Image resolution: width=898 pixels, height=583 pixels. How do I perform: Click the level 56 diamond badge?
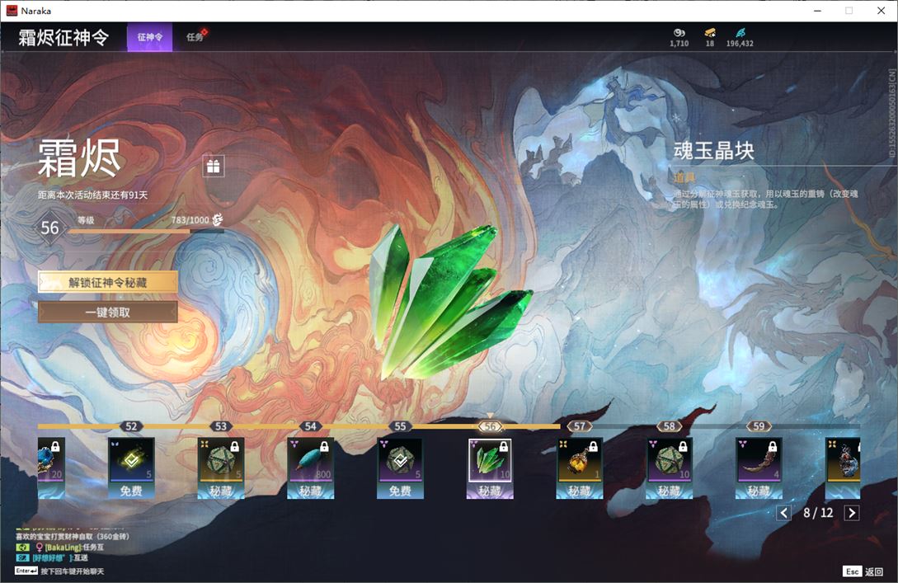(49, 228)
